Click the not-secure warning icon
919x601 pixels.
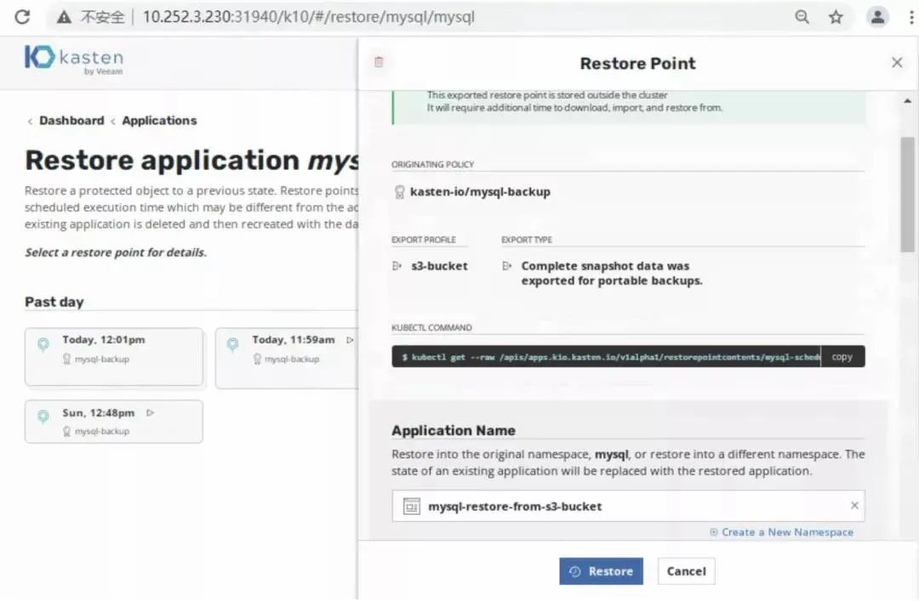pos(64,17)
